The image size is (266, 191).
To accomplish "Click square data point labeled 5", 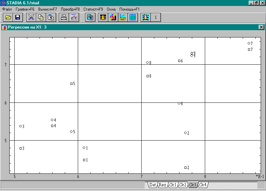I will pyautogui.click(x=71, y=84).
